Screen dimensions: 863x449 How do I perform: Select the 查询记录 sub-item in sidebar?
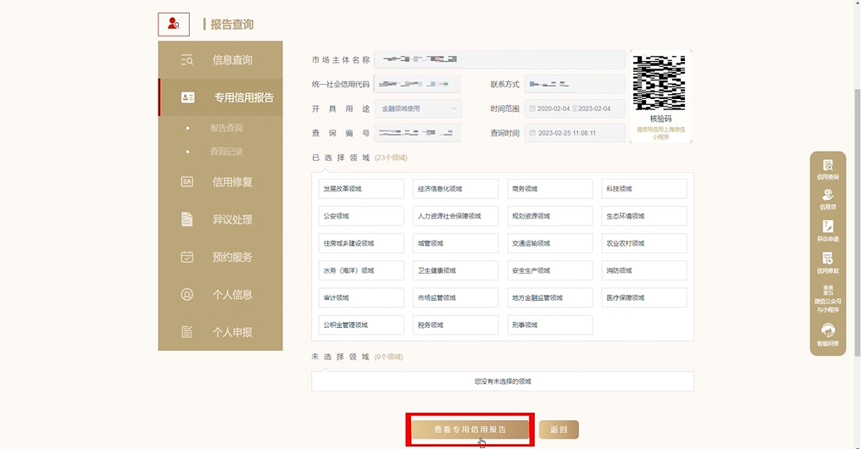(226, 152)
